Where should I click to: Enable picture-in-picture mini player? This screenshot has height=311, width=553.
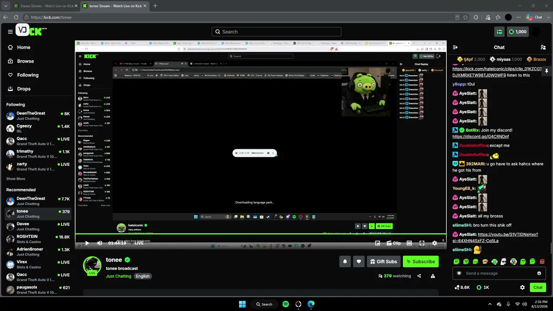[378, 243]
